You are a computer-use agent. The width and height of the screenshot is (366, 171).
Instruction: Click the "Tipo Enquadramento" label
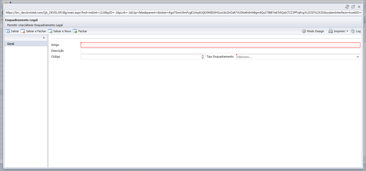pos(220,57)
